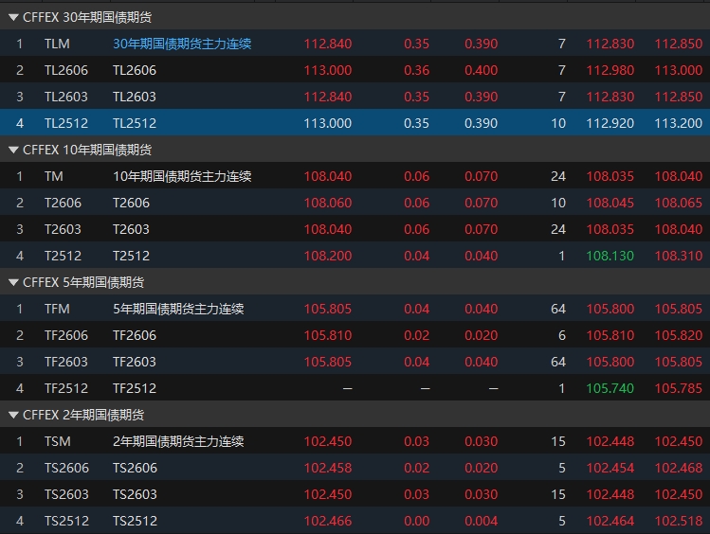Collapse the CFFEX 30年期国债期货 group
This screenshot has height=534, width=710.
point(13,18)
